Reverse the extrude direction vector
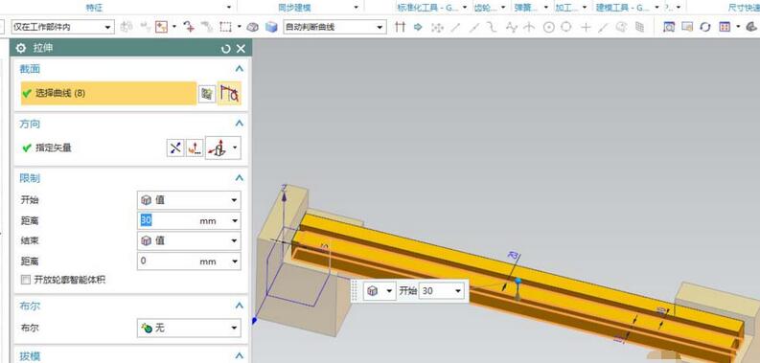The width and height of the screenshot is (760, 363). (175, 147)
